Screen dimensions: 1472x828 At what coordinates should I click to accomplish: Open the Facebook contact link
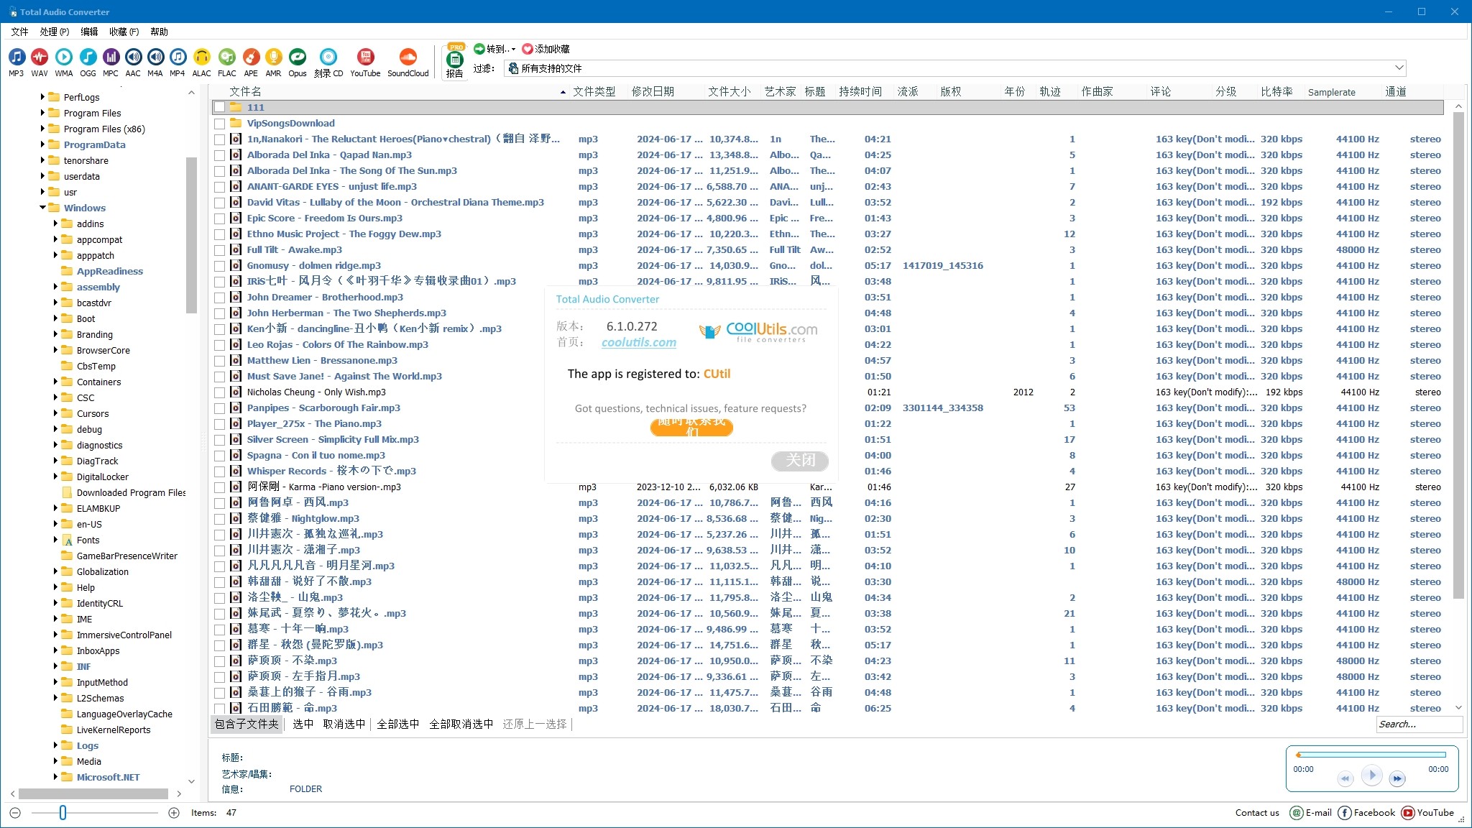click(x=1366, y=813)
